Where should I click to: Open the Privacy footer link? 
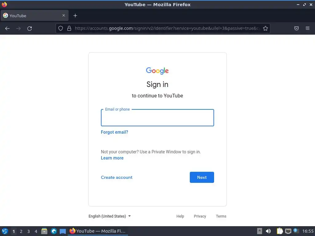click(200, 216)
